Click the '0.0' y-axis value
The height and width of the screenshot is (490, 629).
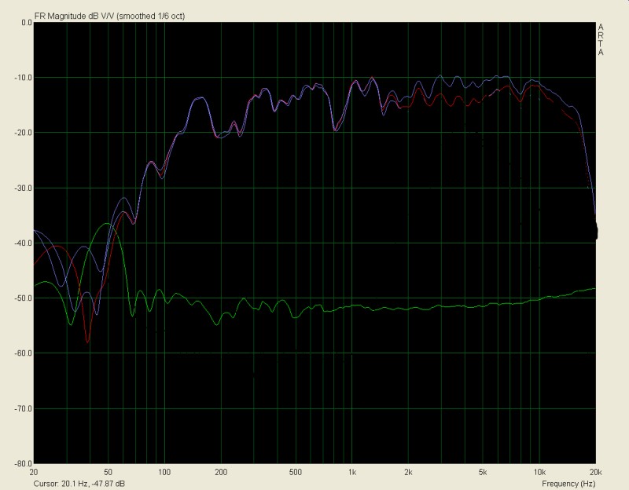tap(27, 23)
